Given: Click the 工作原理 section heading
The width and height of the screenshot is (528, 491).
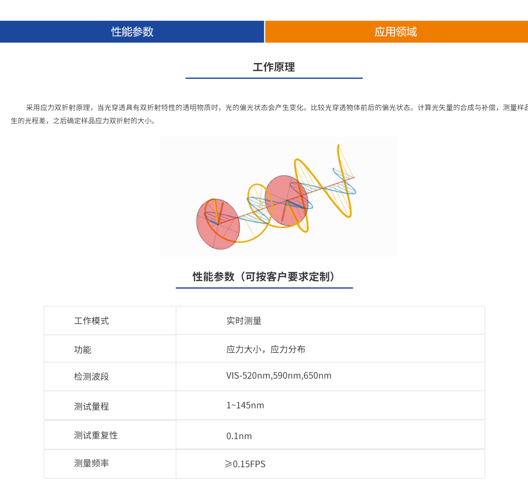Looking at the screenshot, I should tap(274, 67).
